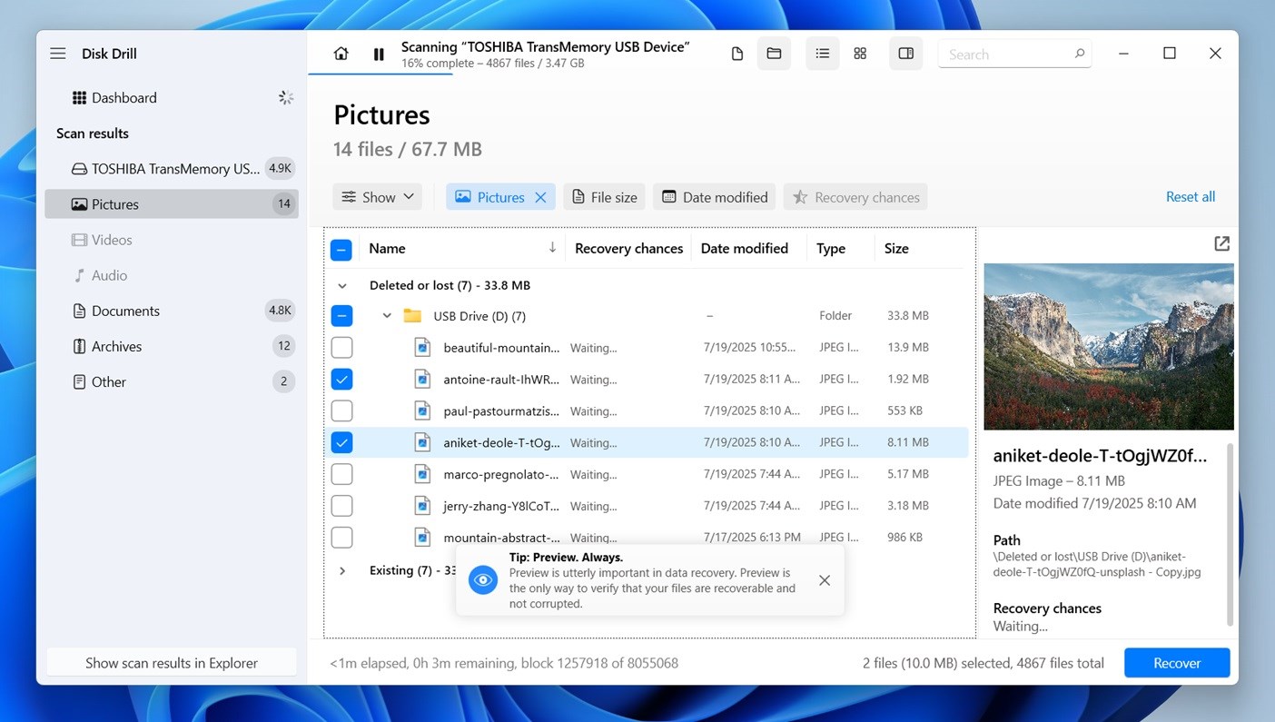Click the eye icon in the tip
The image size is (1275, 722).
(x=483, y=580)
